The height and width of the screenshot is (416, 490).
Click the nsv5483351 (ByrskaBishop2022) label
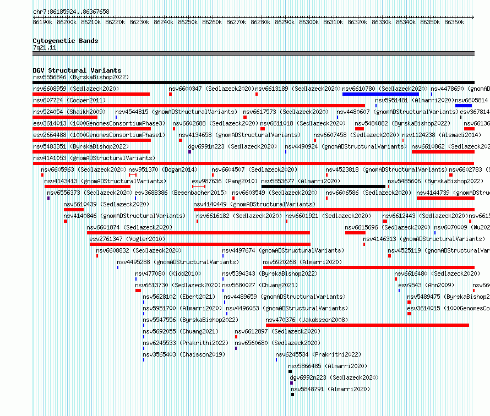[81, 146]
